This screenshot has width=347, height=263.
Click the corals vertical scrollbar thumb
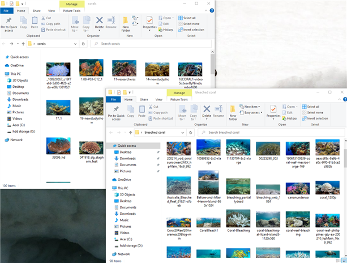coord(212,64)
